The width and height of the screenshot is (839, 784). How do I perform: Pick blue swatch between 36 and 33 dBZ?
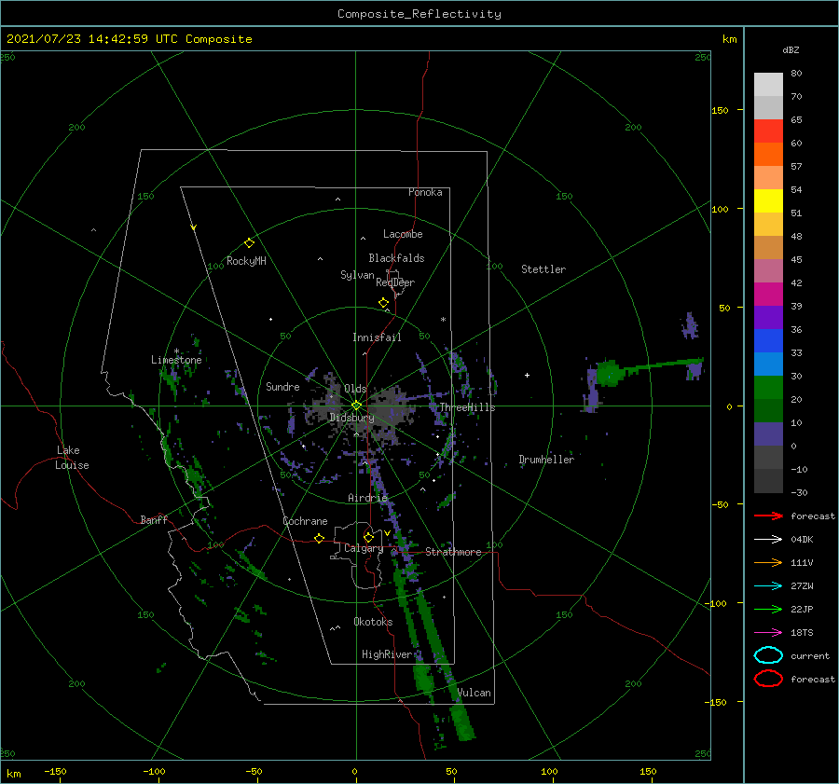[768, 340]
